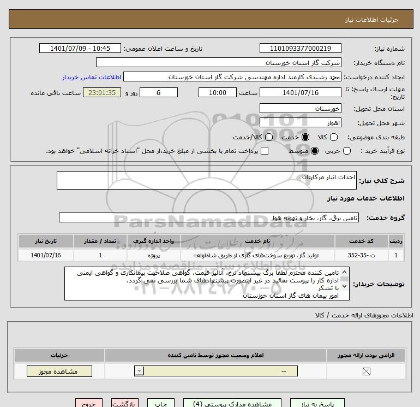Open the اطلاعات تماس خریدار link
This screenshot has width=420, height=407.
(92, 77)
